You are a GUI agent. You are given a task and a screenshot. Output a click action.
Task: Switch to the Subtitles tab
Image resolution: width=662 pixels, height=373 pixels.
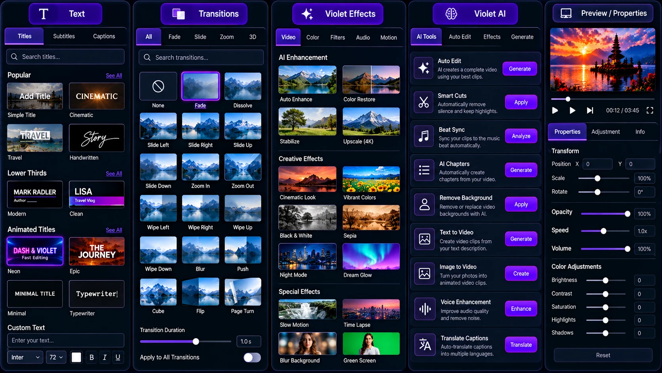coord(64,36)
